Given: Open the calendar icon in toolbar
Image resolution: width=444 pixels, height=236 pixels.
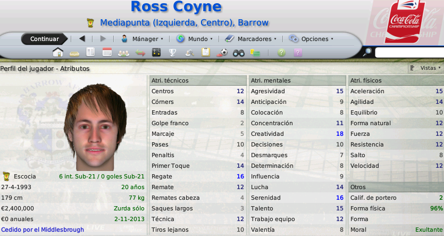Looking at the screenshot, I should point(107,53).
